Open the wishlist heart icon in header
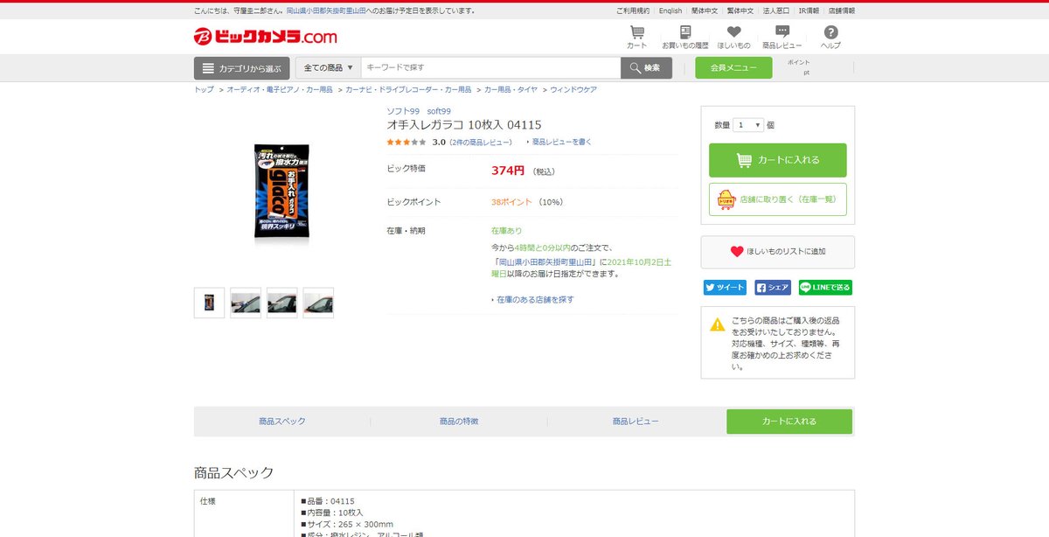The height and width of the screenshot is (537, 1049). [x=733, y=37]
